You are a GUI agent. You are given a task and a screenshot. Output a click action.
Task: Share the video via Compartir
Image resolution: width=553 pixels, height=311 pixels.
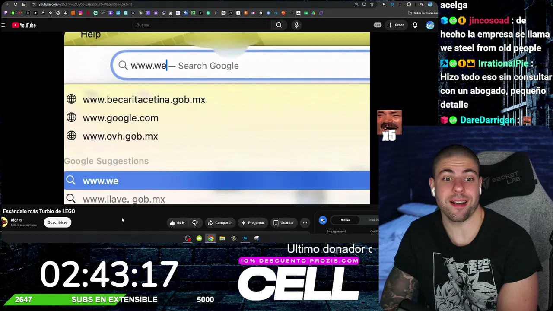coord(220,223)
